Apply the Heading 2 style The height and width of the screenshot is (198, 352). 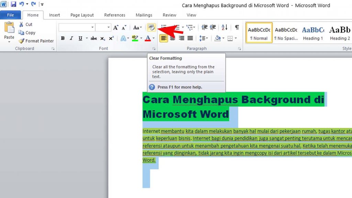coord(340,33)
